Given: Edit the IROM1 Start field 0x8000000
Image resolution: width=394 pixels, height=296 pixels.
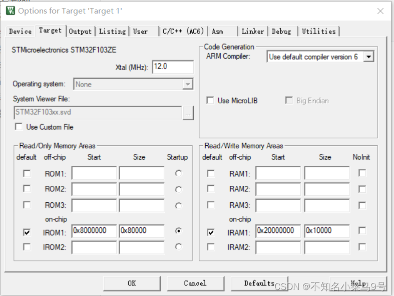Looking at the screenshot, I should (x=94, y=231).
